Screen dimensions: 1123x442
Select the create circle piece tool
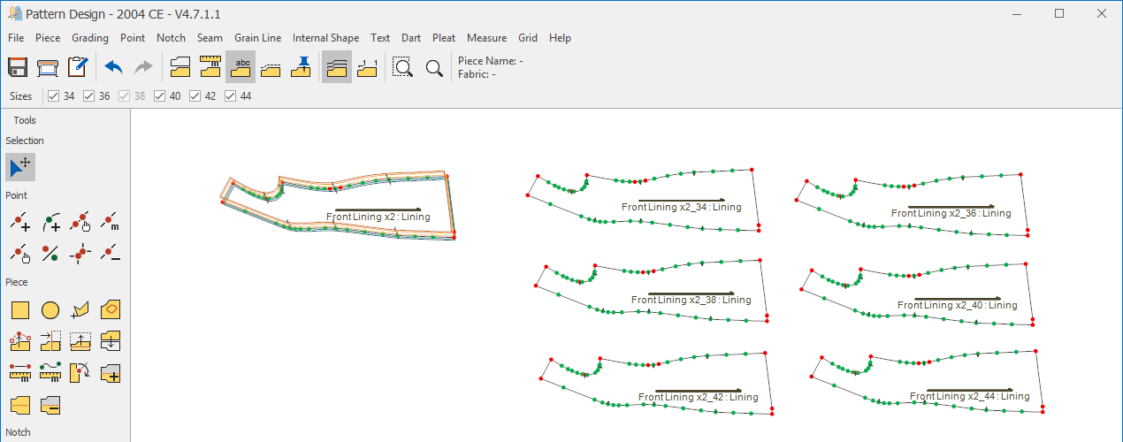50,310
